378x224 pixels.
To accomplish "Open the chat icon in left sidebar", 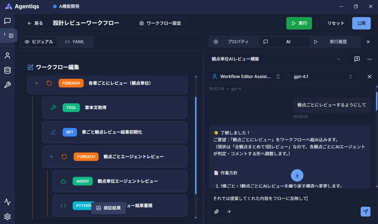I will pyautogui.click(x=7, y=21).
